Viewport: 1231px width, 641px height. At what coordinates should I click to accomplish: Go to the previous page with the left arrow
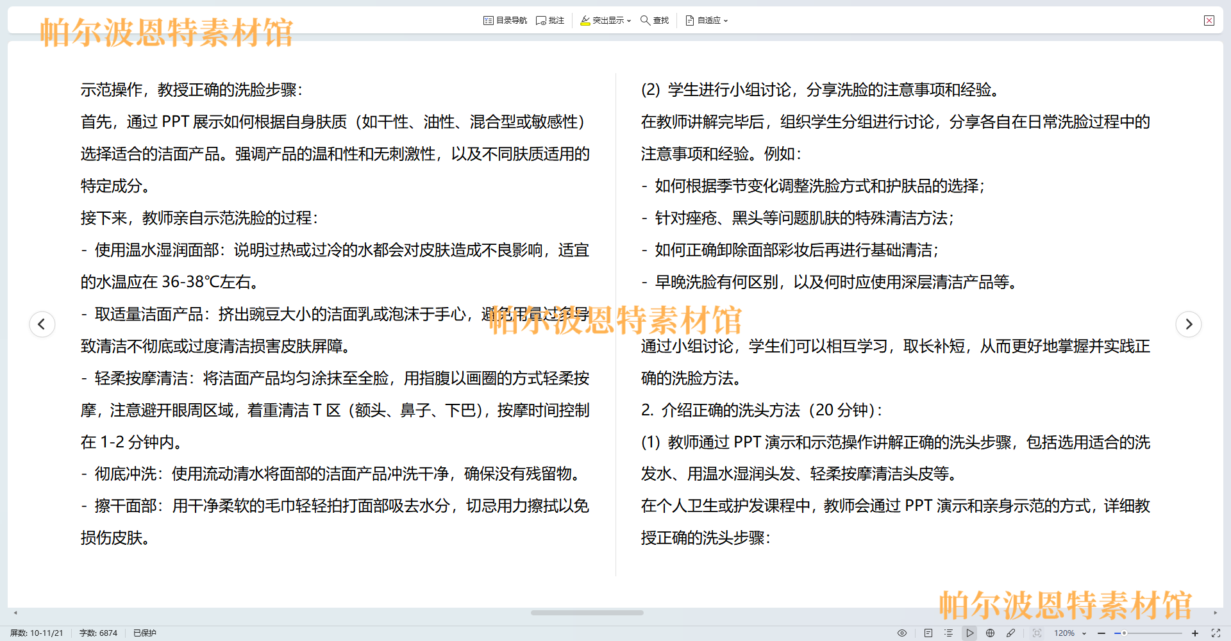pos(42,324)
